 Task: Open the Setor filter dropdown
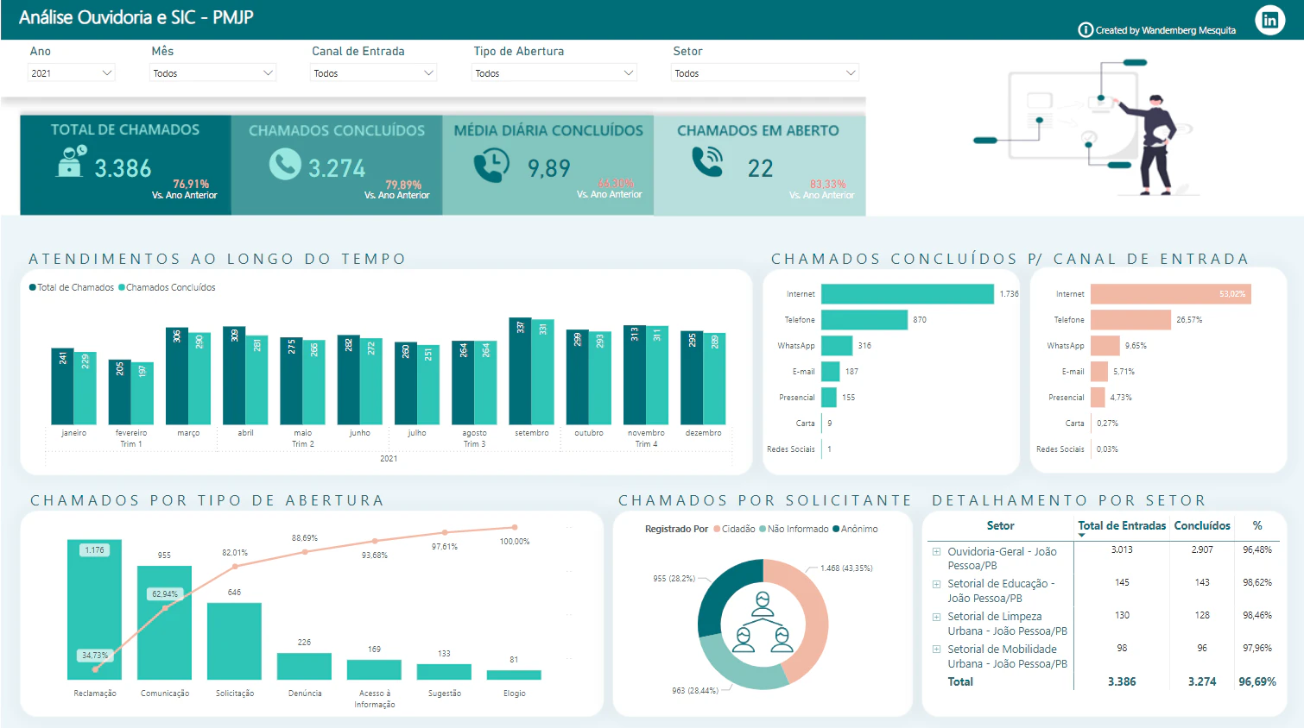[765, 73]
